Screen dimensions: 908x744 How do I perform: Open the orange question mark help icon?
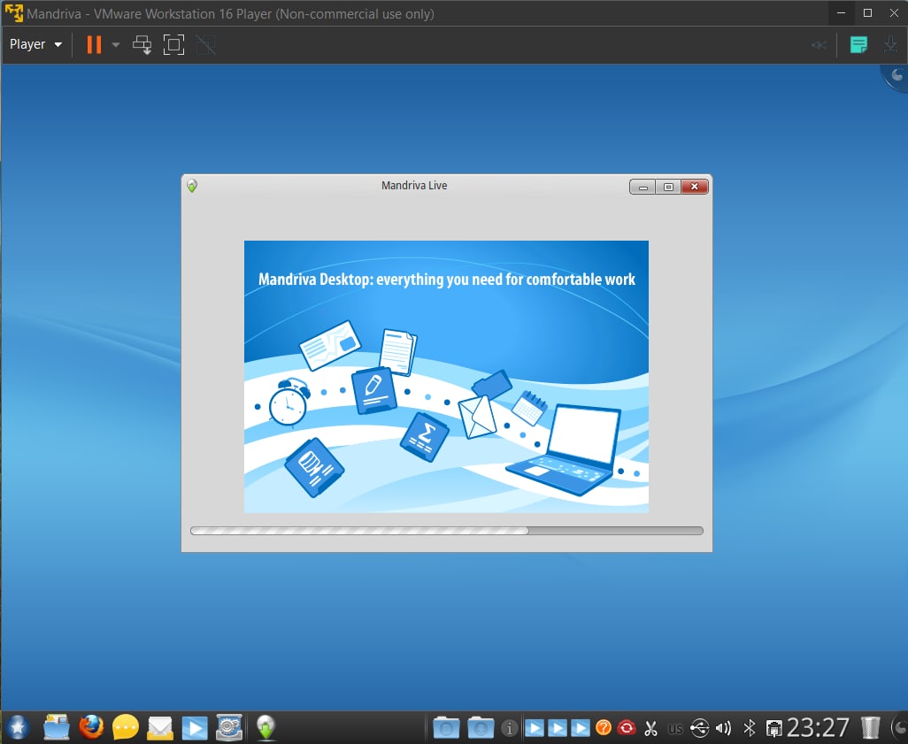point(604,727)
